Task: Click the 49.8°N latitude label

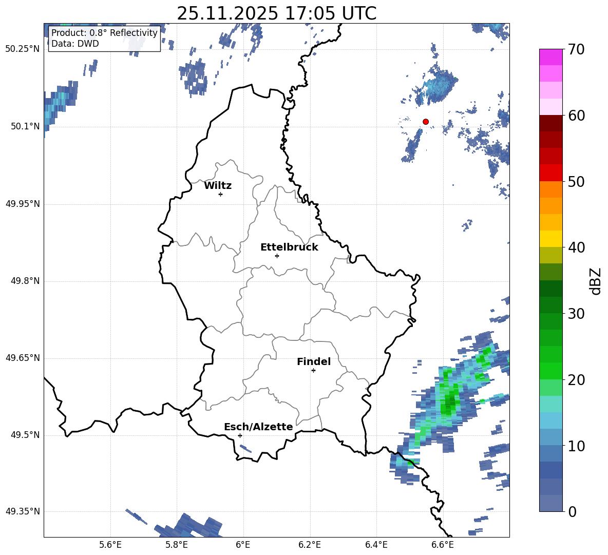Action: (x=25, y=281)
